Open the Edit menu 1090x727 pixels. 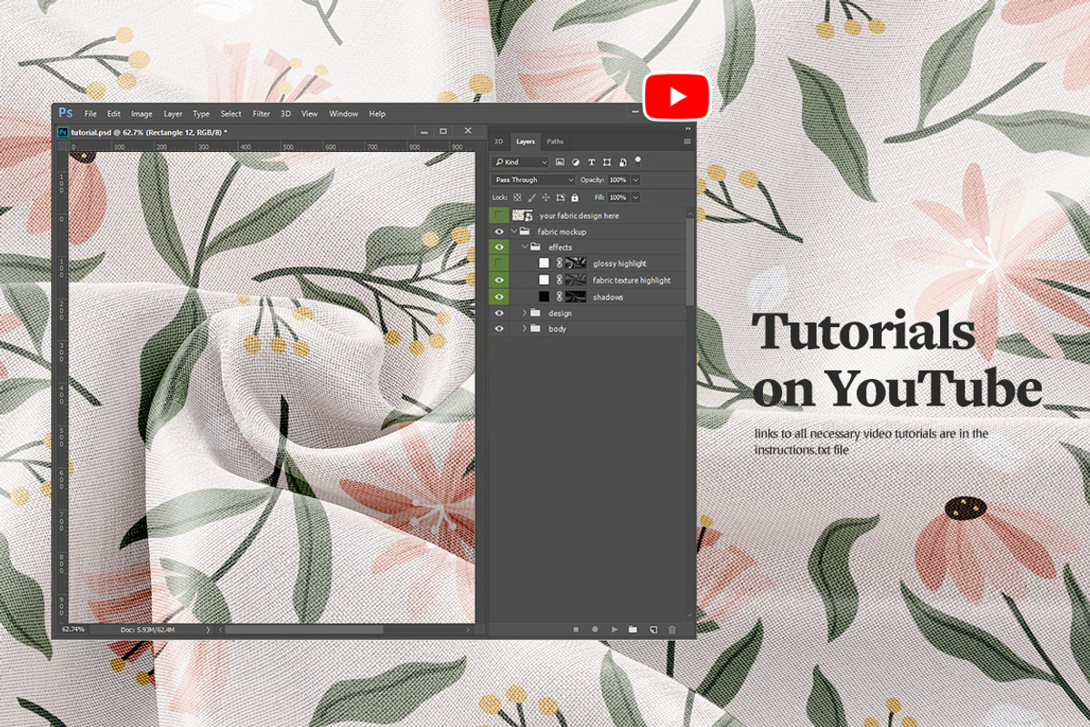(x=114, y=114)
